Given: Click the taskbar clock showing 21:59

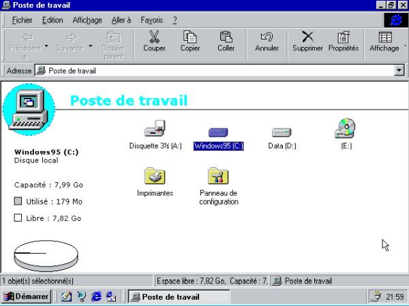Looking at the screenshot, I should point(395,296).
